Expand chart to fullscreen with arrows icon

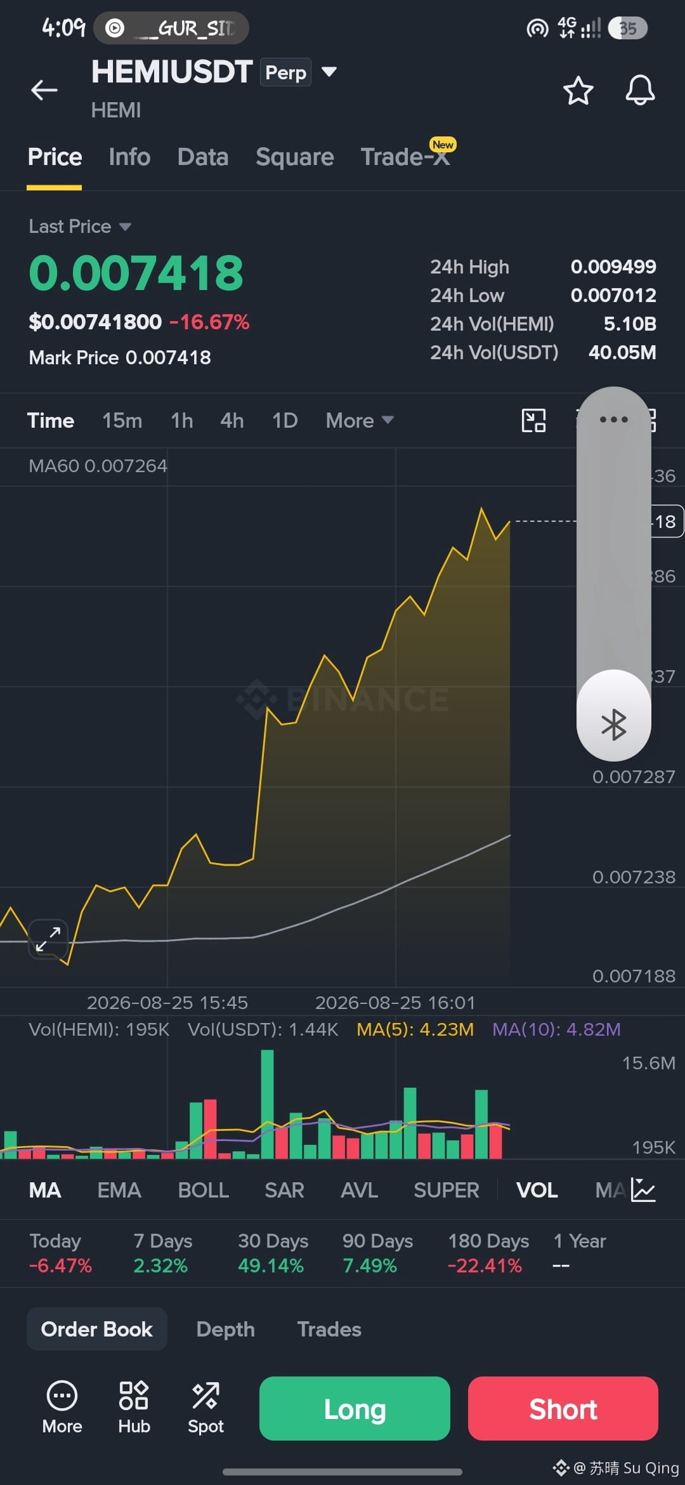click(48, 939)
